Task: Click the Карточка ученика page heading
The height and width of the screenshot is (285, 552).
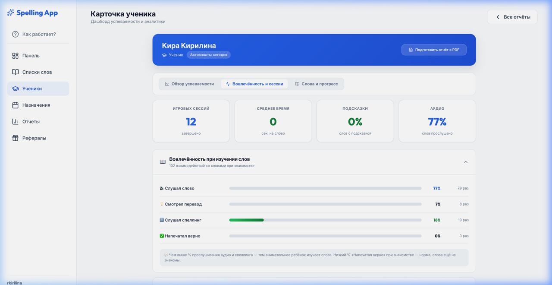Action: pos(123,14)
